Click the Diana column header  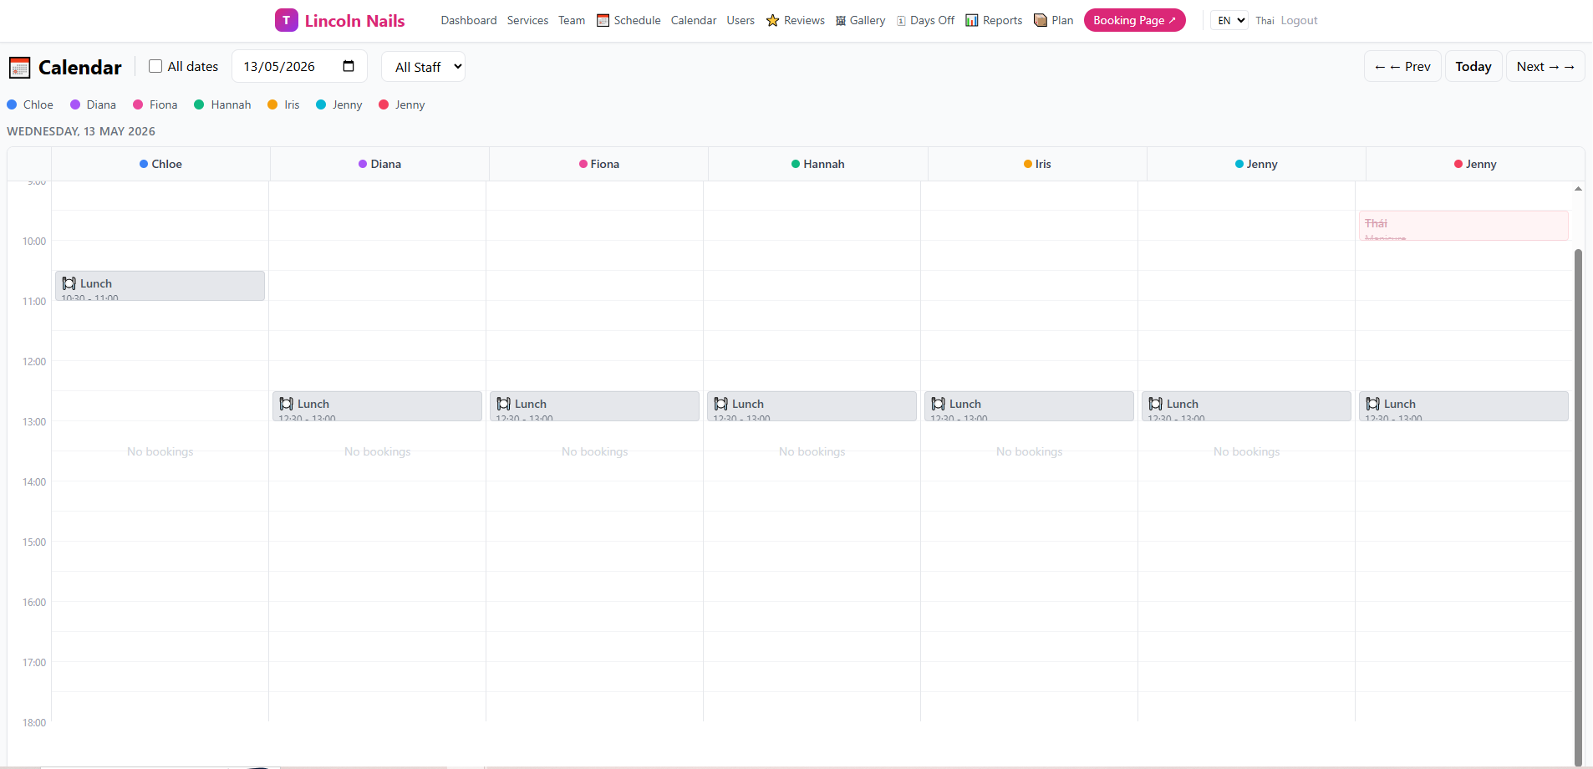pos(379,164)
